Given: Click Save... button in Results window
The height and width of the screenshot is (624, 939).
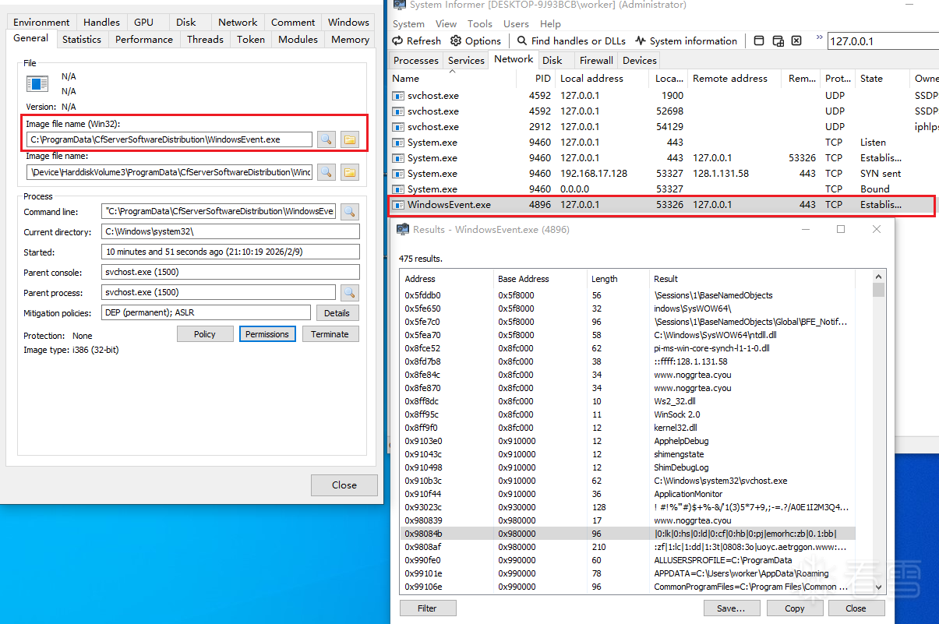Looking at the screenshot, I should point(731,608).
